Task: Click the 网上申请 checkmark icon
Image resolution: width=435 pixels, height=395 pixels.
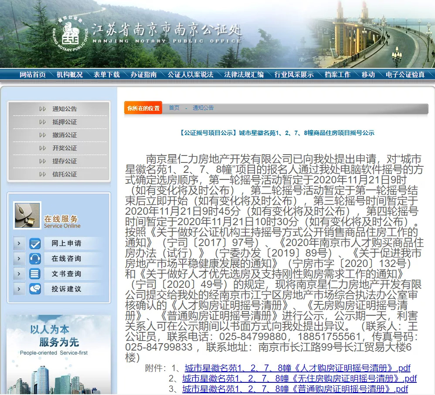Action: pos(35,243)
